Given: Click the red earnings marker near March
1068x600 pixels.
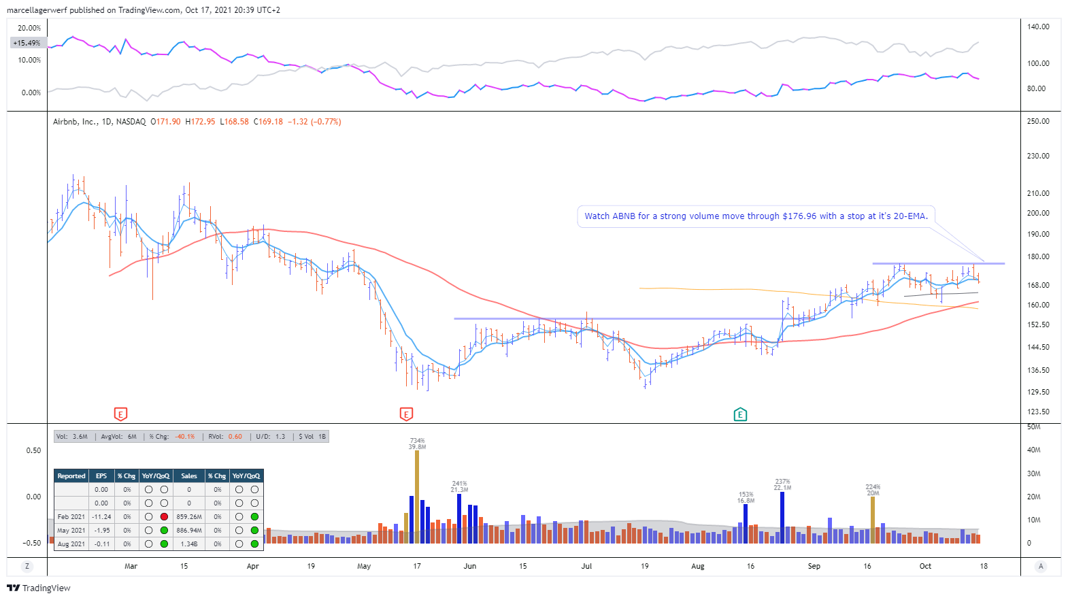Looking at the screenshot, I should [x=120, y=414].
